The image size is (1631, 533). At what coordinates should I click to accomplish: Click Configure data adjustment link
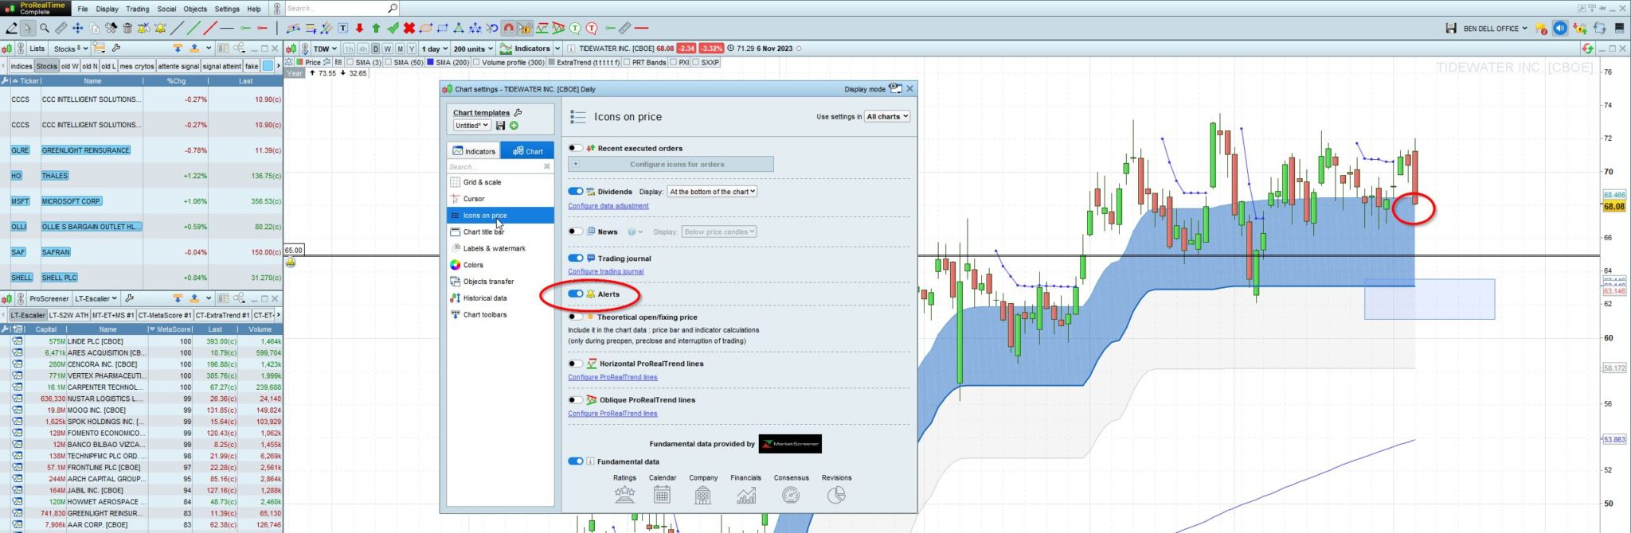pyautogui.click(x=608, y=206)
